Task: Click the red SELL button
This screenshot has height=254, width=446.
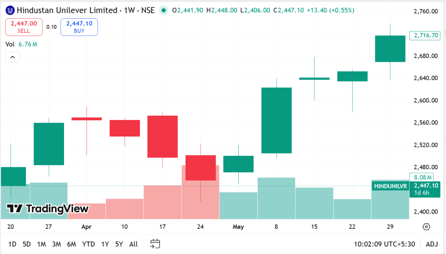Action: click(x=24, y=27)
